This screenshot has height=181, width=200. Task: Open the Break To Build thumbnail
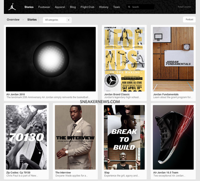(124, 137)
